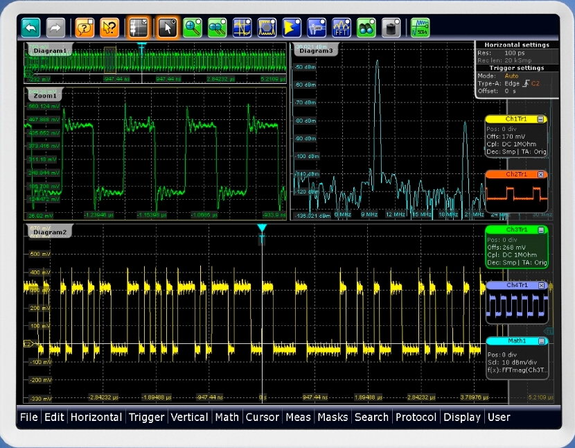
Task: Minimize the Ch1Tr1 signal box
Action: point(541,119)
